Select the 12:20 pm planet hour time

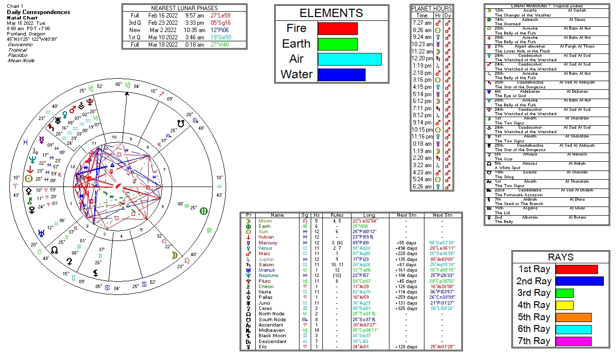[x=422, y=58]
